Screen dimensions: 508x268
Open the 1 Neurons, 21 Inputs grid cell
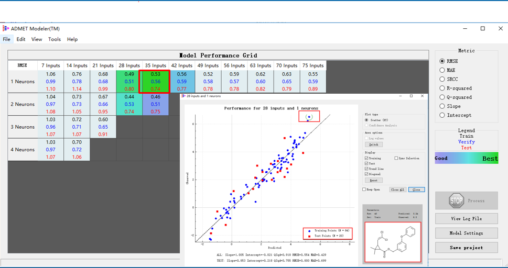point(103,82)
